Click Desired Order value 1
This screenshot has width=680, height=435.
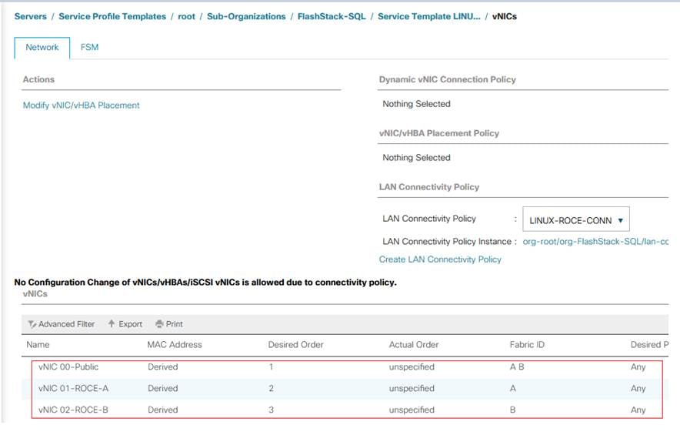tap(271, 366)
